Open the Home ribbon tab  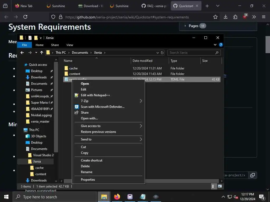coord(40,45)
